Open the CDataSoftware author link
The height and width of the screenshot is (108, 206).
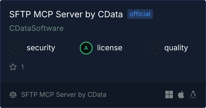(37, 28)
